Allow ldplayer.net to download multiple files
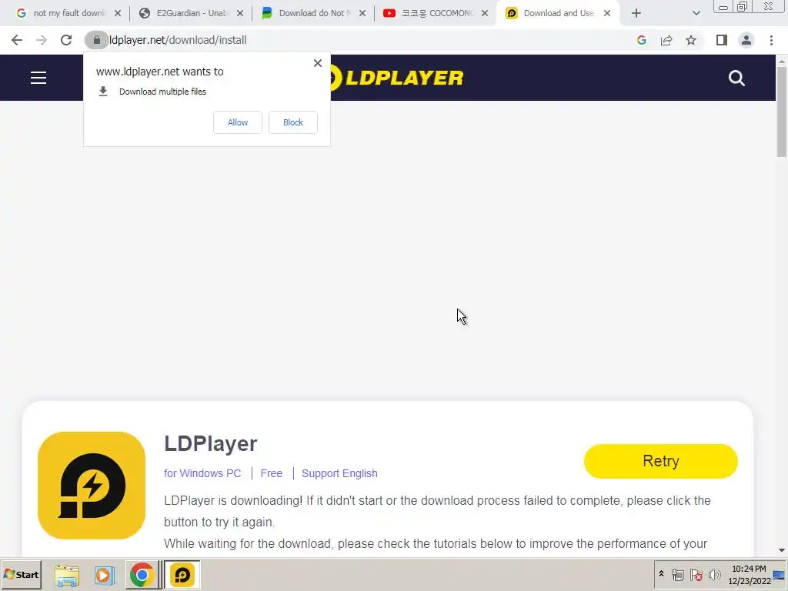The height and width of the screenshot is (591, 788). tap(238, 122)
